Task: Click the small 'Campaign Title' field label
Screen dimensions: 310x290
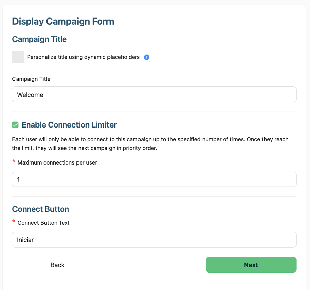Action: [31, 79]
